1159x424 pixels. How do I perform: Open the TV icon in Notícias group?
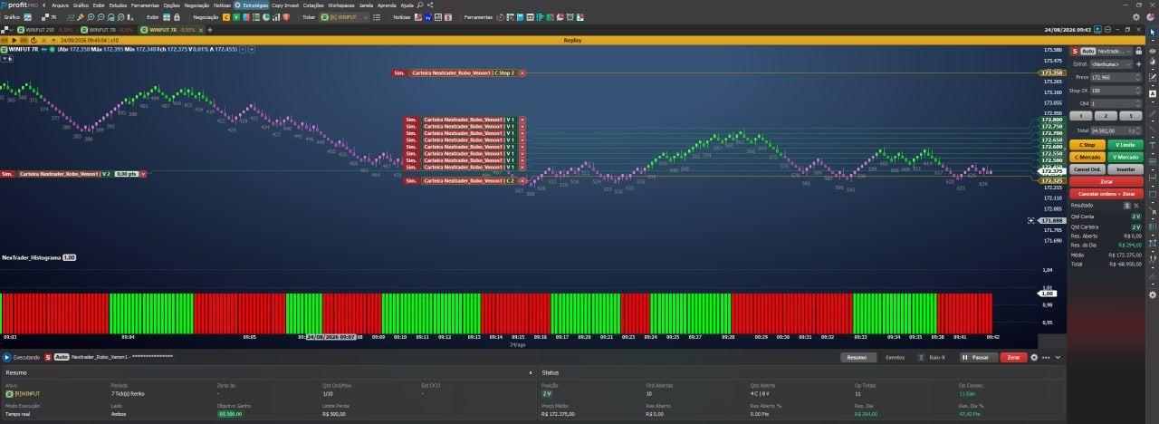pyautogui.click(x=427, y=17)
